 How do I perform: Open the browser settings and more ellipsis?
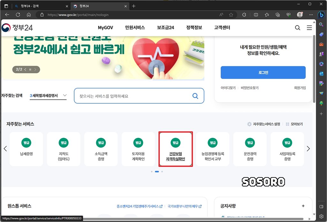tap(311, 15)
